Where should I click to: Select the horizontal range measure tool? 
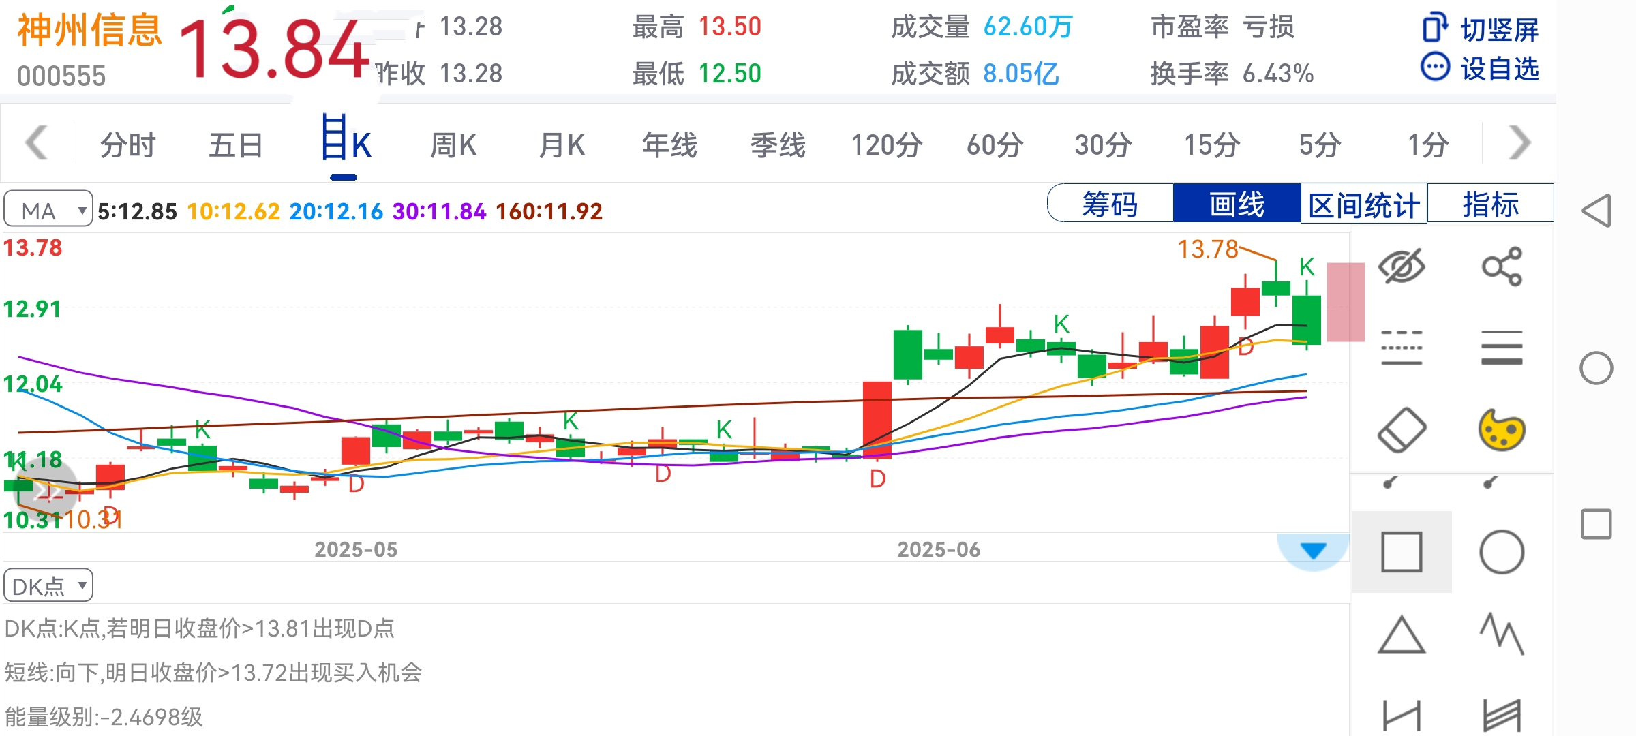click(1402, 716)
